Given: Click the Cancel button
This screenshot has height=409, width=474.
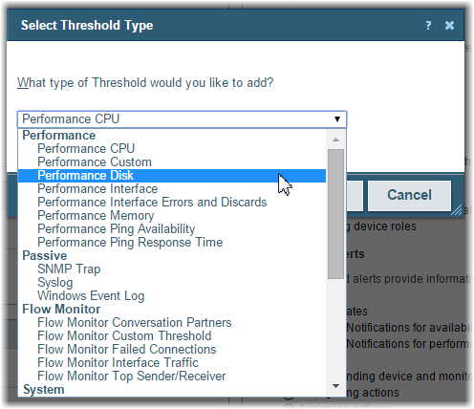Looking at the screenshot, I should [x=409, y=195].
